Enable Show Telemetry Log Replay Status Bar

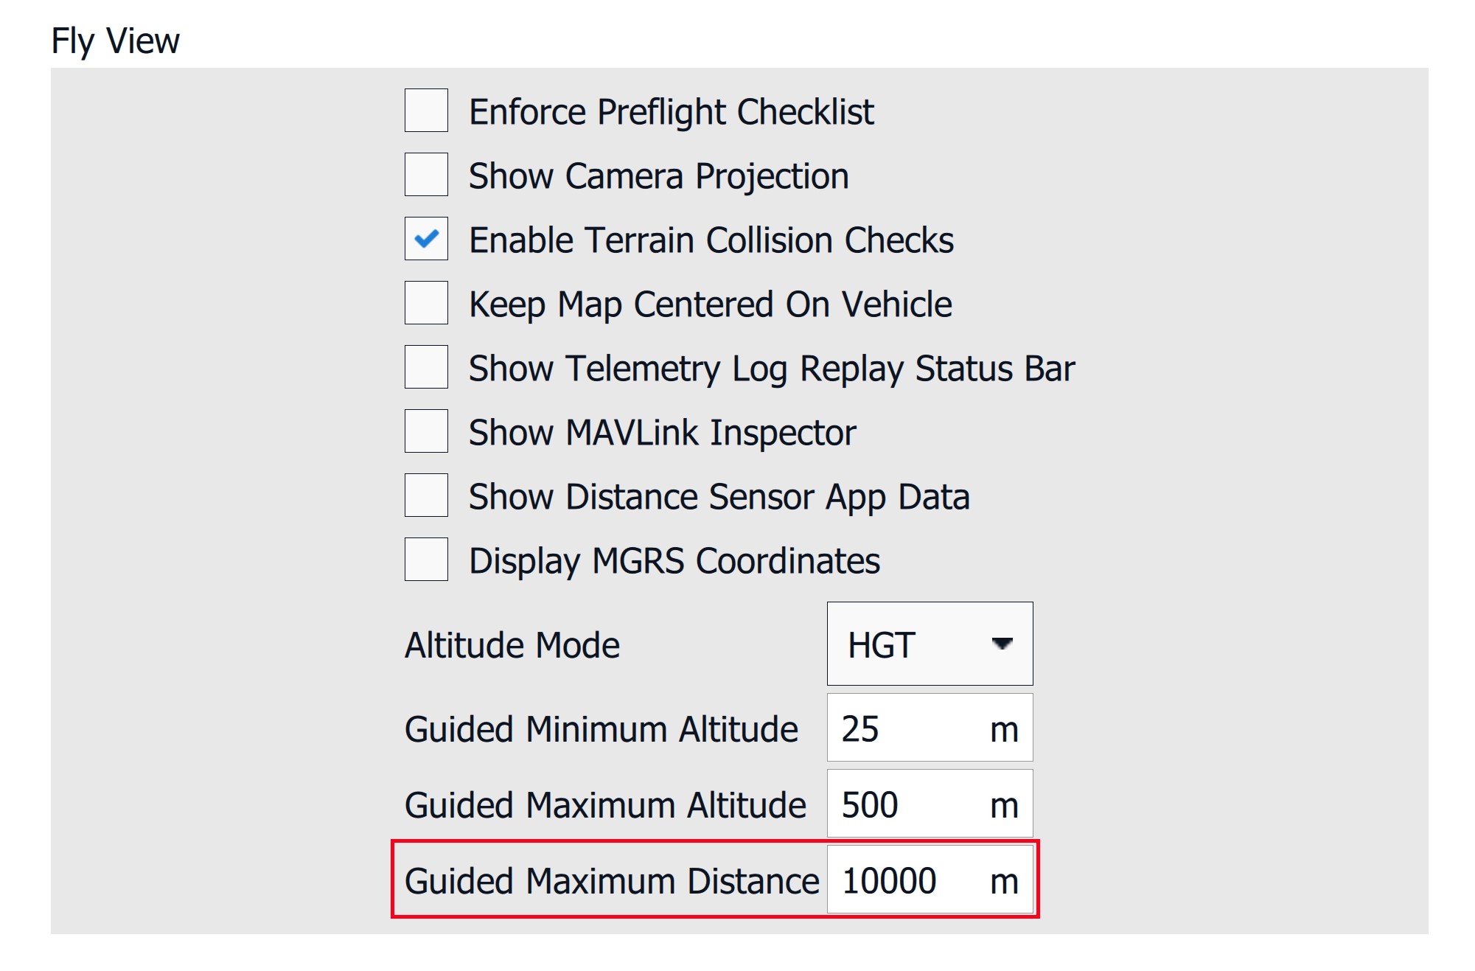426,367
